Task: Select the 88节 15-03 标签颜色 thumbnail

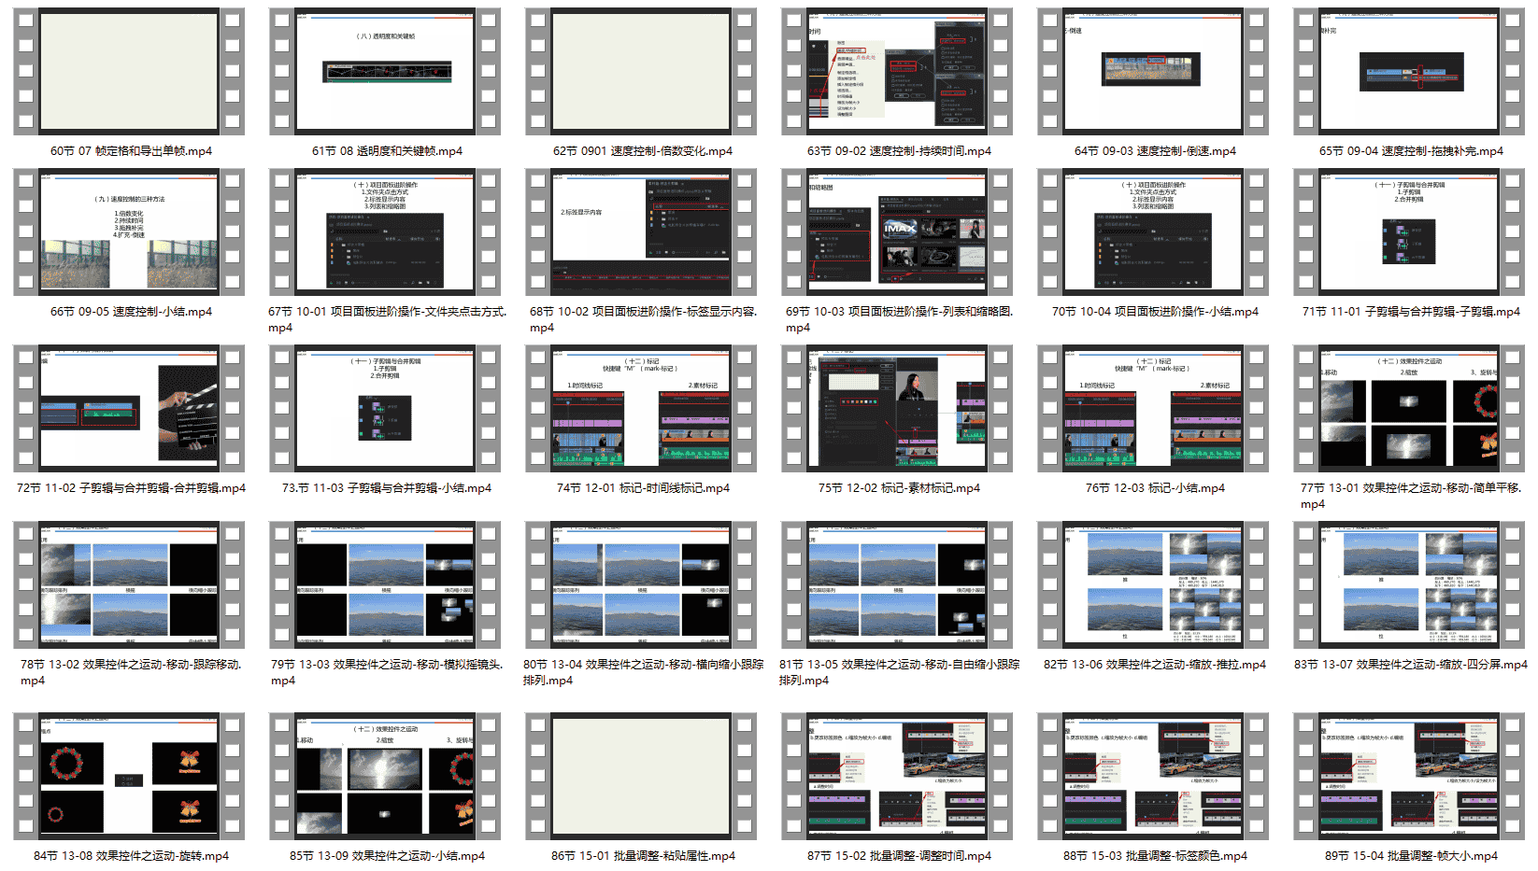Action: [x=1153, y=777]
